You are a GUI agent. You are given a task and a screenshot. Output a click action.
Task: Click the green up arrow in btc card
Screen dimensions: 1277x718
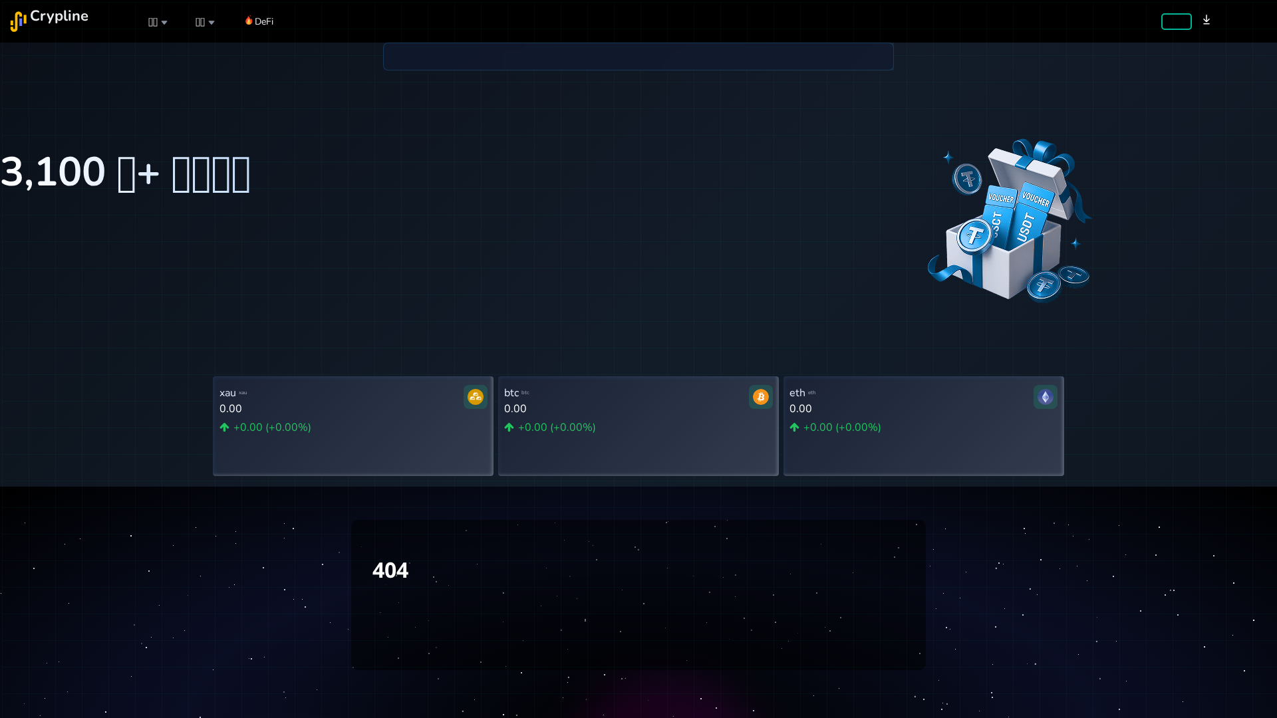[509, 427]
